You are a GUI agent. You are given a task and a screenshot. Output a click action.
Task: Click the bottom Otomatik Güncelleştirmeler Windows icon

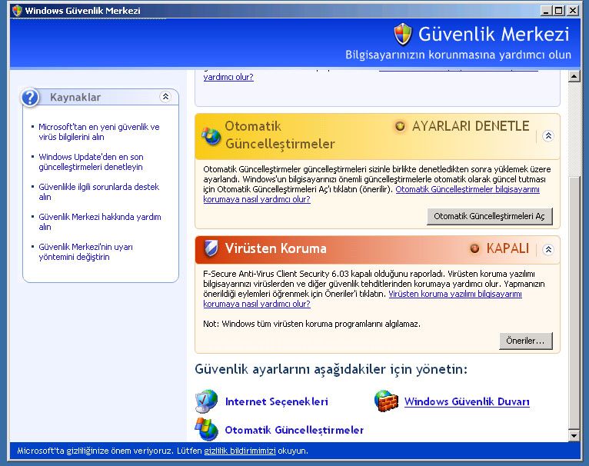[206, 429]
